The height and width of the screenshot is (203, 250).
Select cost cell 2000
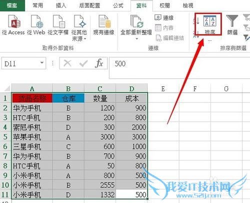click(x=131, y=127)
